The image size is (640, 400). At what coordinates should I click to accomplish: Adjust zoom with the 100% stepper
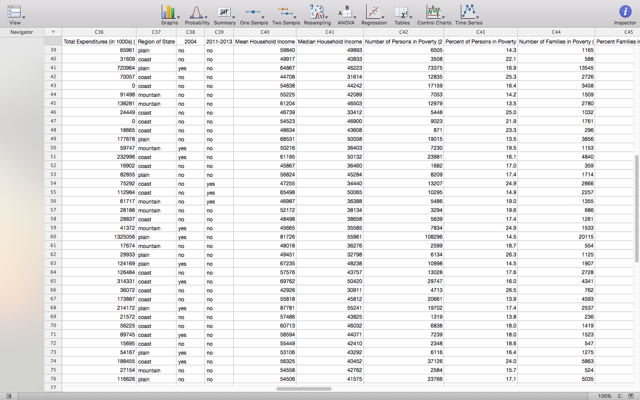[619, 396]
